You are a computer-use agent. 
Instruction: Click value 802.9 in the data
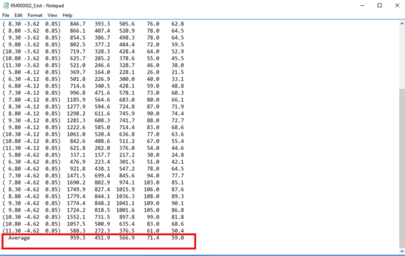point(102,182)
